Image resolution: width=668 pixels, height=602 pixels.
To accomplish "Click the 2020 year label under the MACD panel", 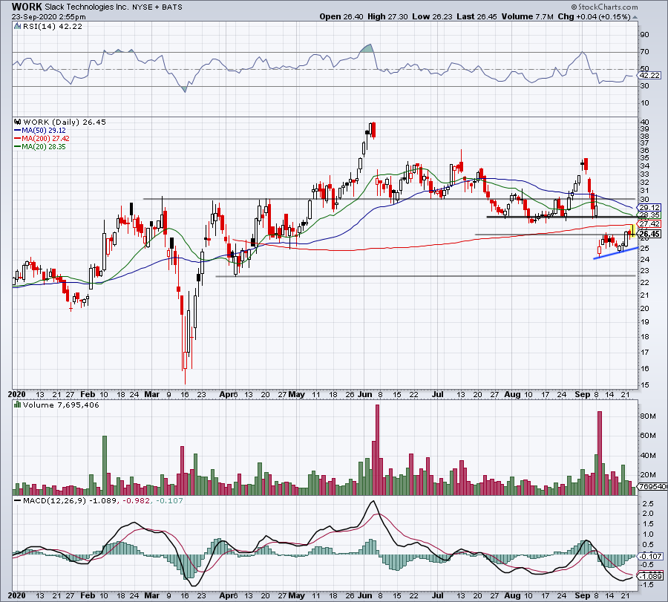I will click(17, 595).
